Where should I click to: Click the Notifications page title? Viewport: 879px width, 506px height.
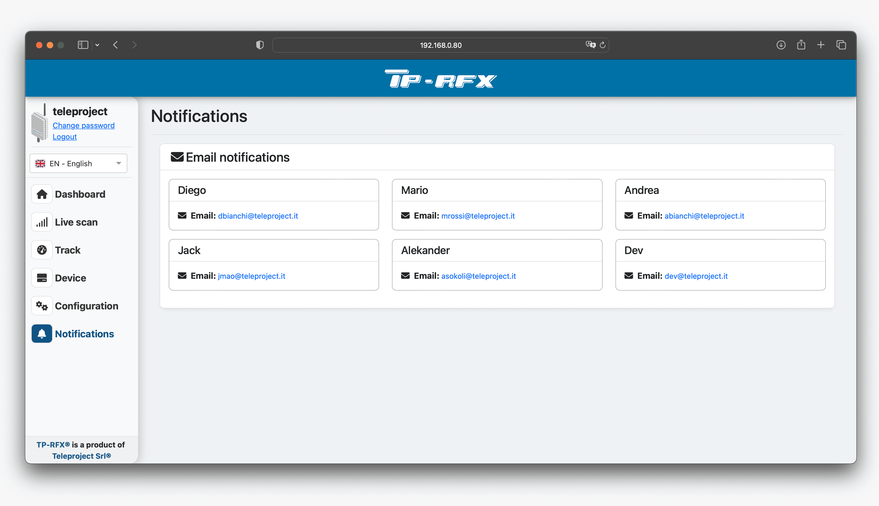(199, 116)
